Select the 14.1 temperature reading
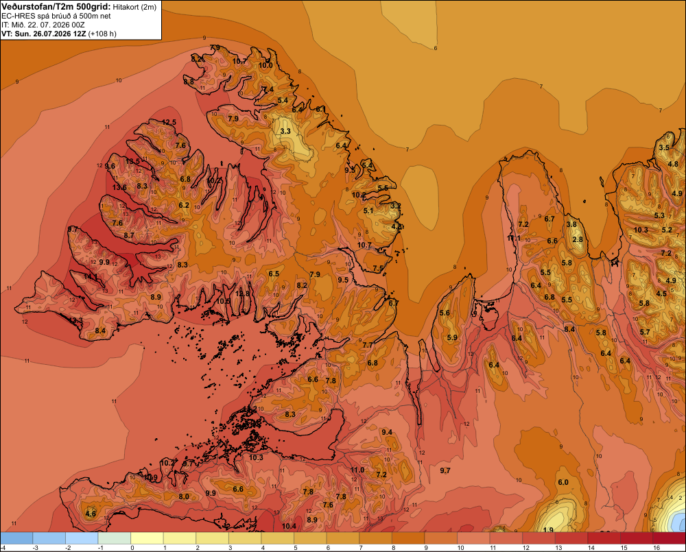This screenshot has height=552, width=686. pos(91,277)
